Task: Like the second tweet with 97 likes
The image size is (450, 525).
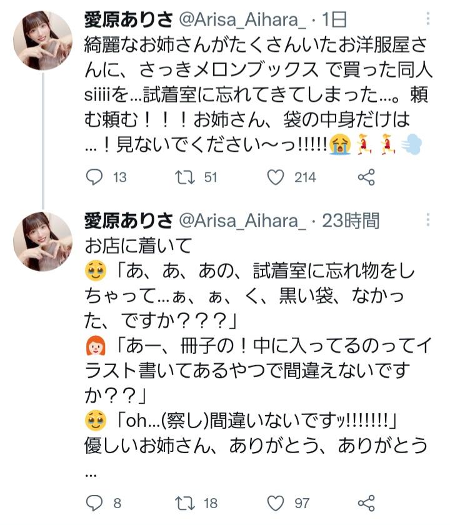Action: [x=276, y=503]
